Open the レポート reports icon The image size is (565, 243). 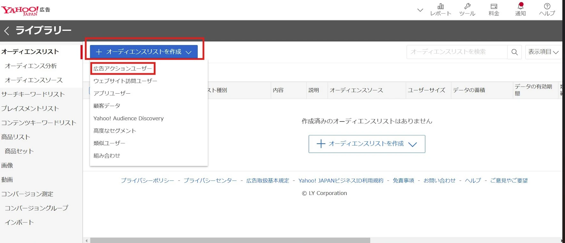(441, 10)
